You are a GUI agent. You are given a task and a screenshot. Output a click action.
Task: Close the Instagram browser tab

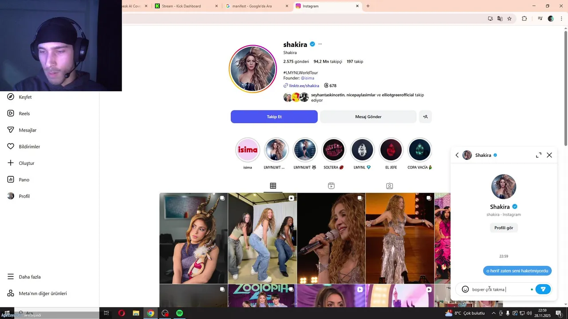(x=357, y=6)
